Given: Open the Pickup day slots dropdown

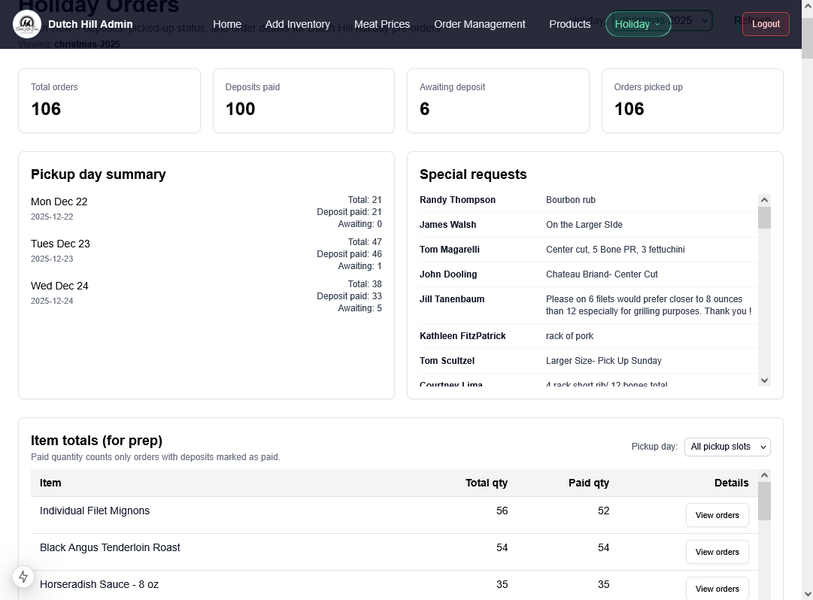Looking at the screenshot, I should (x=727, y=447).
